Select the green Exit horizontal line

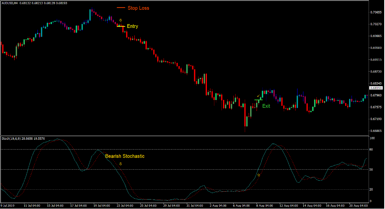click(x=258, y=100)
